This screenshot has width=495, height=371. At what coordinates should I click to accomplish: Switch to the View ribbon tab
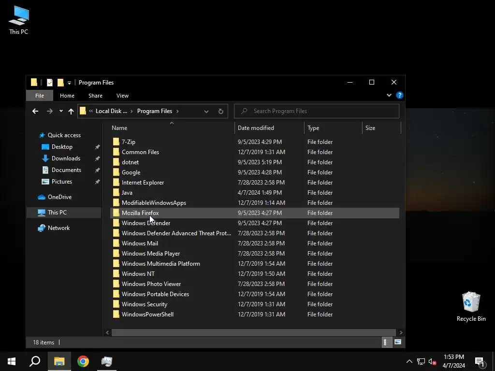122,96
